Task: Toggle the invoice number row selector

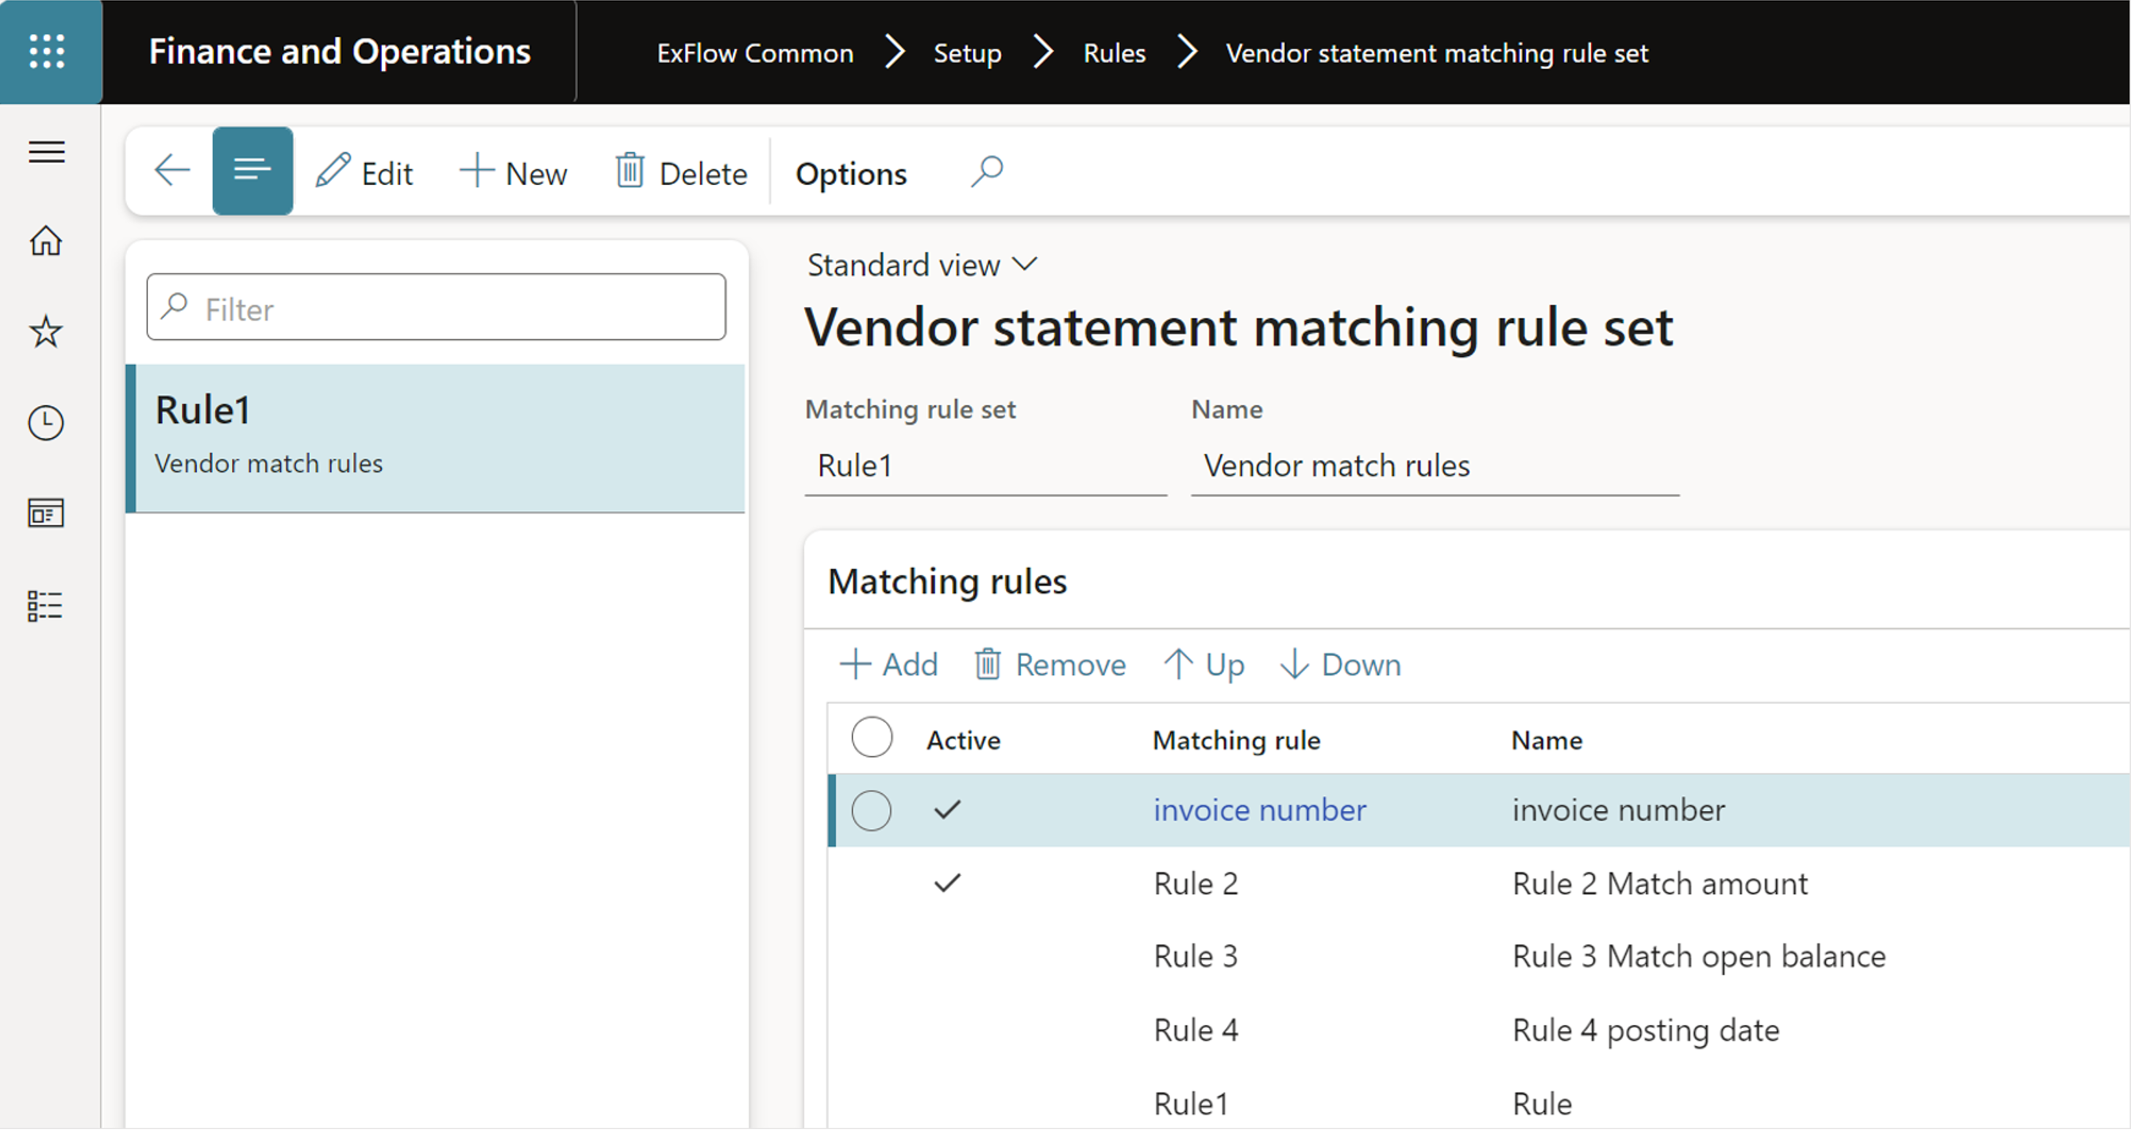Action: click(x=872, y=810)
